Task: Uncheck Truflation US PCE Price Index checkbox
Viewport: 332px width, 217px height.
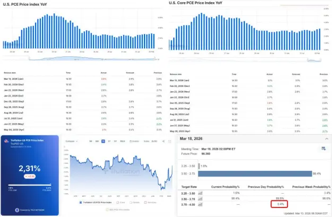Action: coord(81,202)
